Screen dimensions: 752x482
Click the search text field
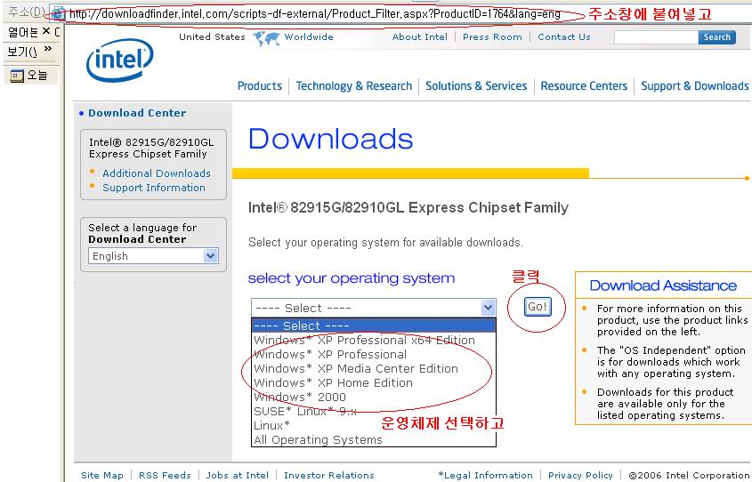click(655, 37)
